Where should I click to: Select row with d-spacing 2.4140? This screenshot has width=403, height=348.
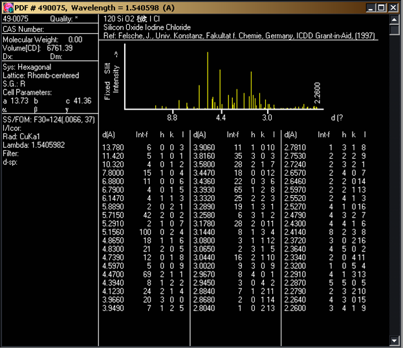(325, 232)
